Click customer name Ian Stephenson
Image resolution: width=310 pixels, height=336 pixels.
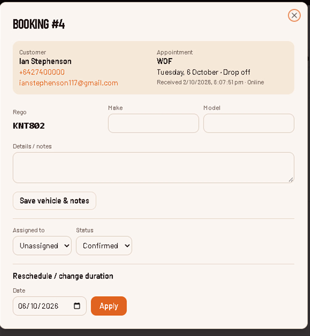45,61
